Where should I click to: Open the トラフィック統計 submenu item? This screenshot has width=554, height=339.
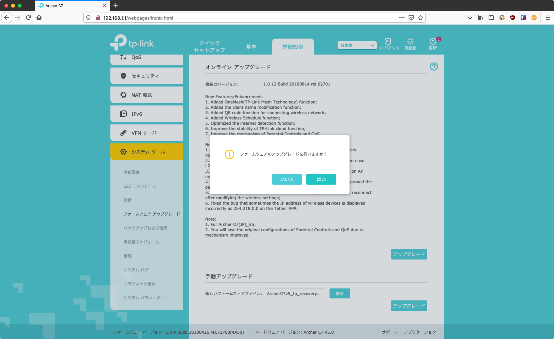pos(139,284)
